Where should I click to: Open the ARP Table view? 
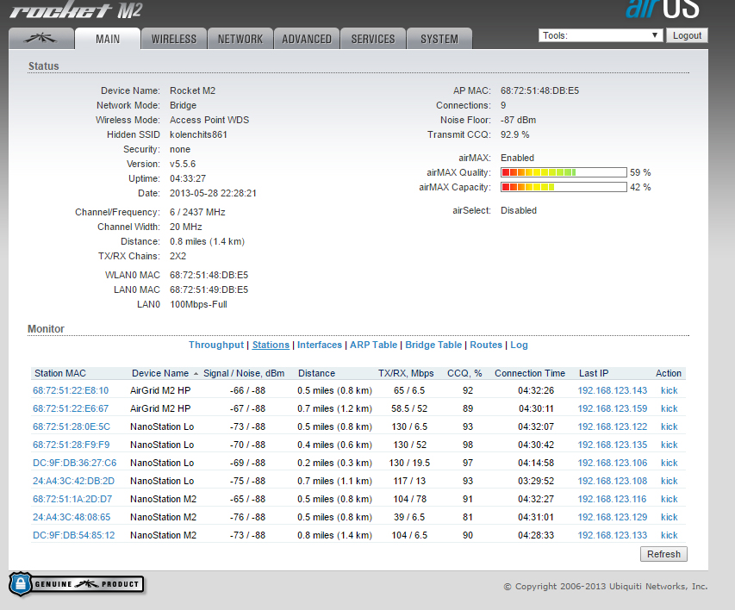374,345
